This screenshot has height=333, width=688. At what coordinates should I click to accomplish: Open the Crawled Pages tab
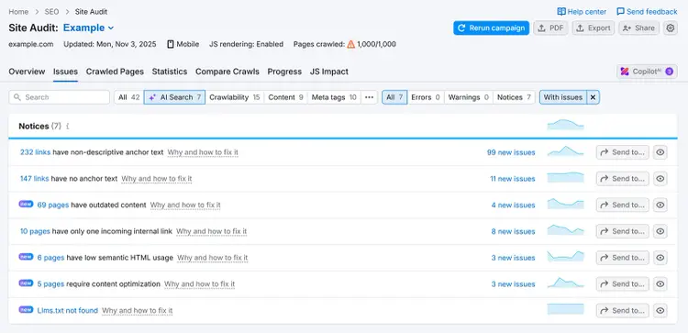click(115, 72)
